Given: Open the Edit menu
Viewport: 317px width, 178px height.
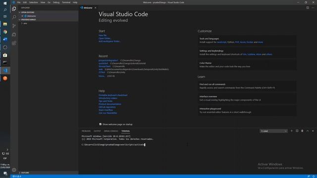Looking at the screenshot, I should click(25, 2).
